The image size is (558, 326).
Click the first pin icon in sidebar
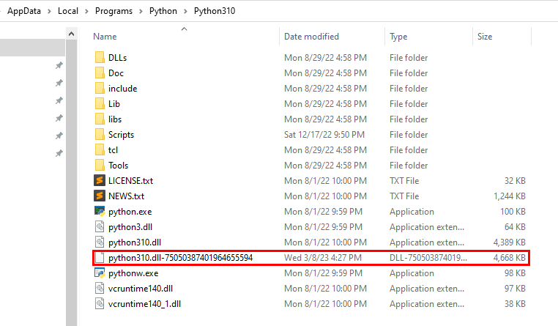click(59, 65)
